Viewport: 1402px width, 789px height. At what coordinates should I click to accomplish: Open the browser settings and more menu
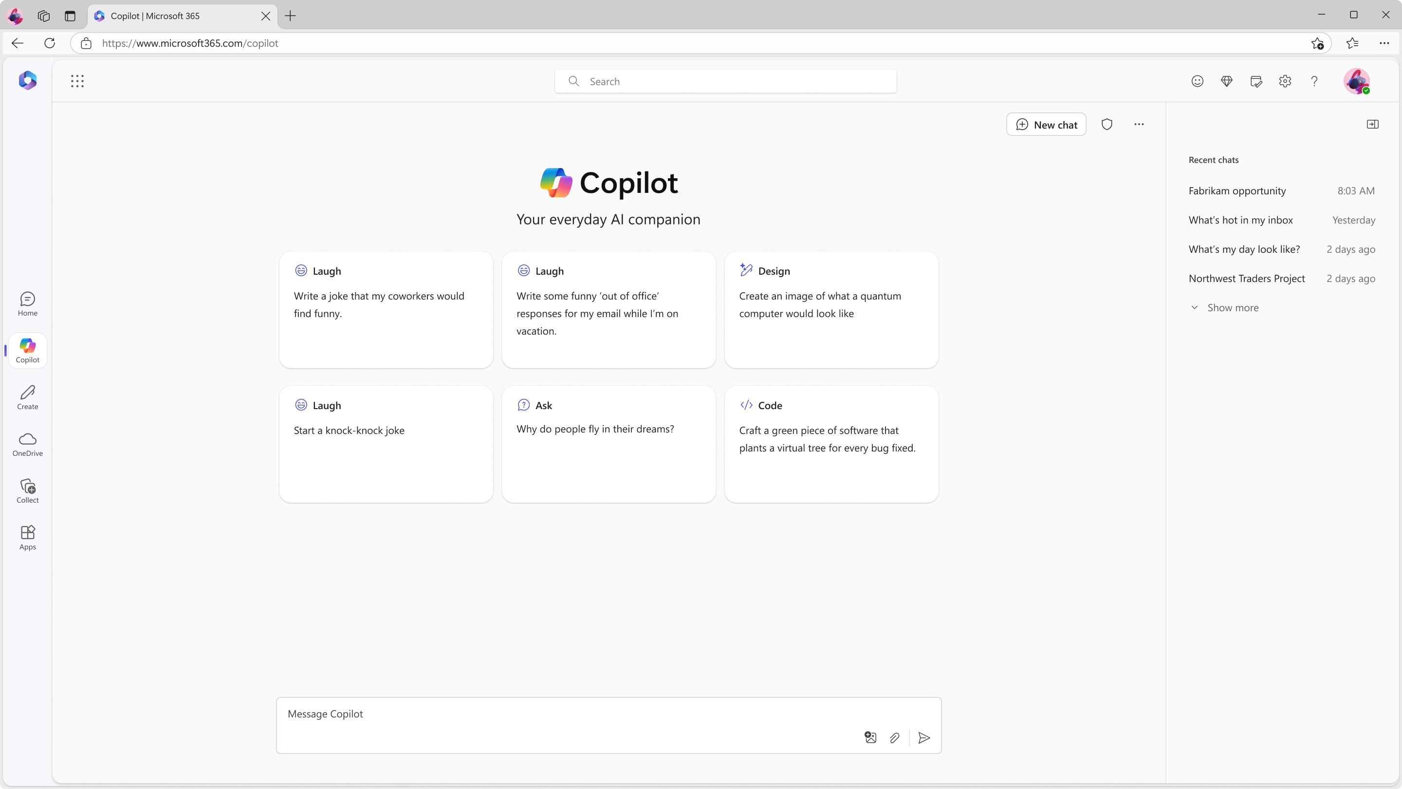1384,43
